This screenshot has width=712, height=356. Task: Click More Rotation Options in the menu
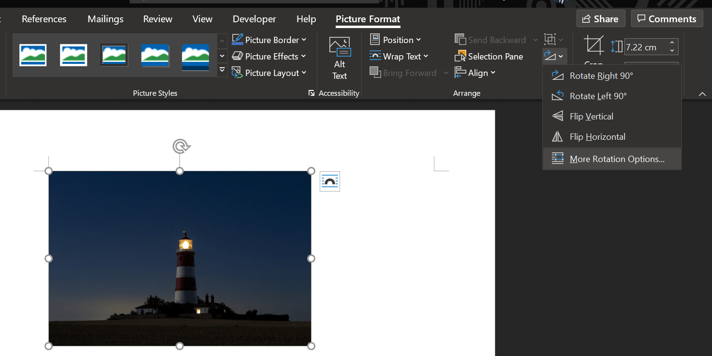pos(617,159)
